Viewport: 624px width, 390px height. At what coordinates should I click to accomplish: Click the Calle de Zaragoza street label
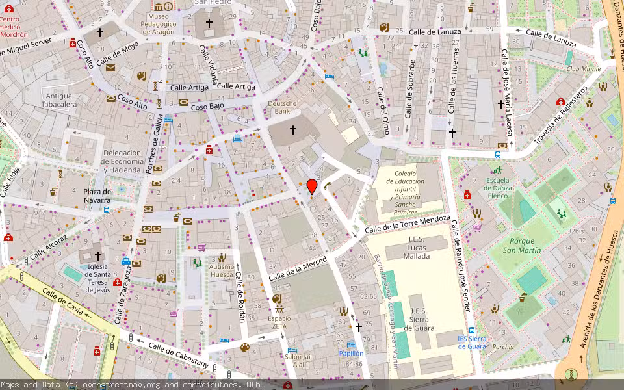(x=123, y=295)
